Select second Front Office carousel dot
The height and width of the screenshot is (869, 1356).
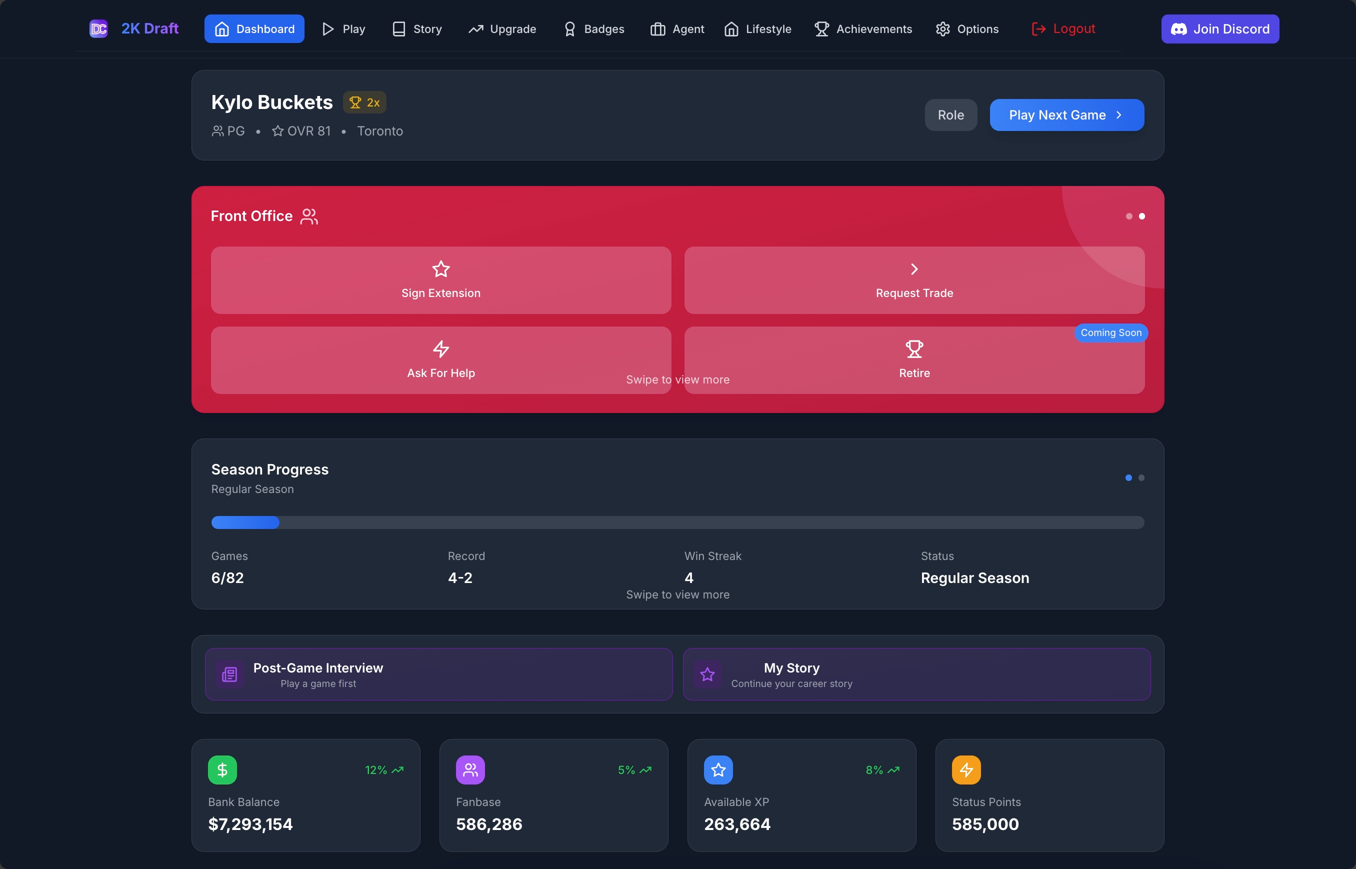pos(1141,216)
